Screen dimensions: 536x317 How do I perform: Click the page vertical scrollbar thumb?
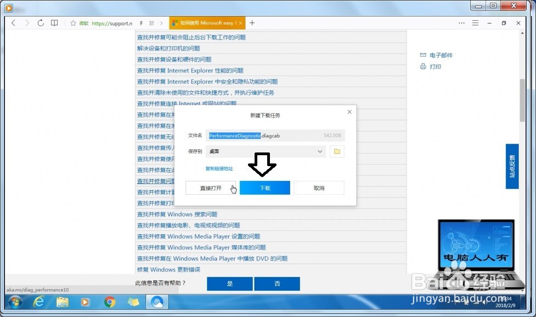pyautogui.click(x=522, y=100)
